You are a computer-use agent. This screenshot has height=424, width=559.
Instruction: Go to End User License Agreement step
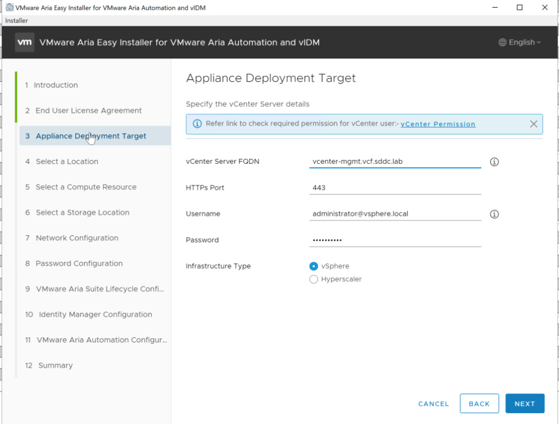(x=89, y=111)
